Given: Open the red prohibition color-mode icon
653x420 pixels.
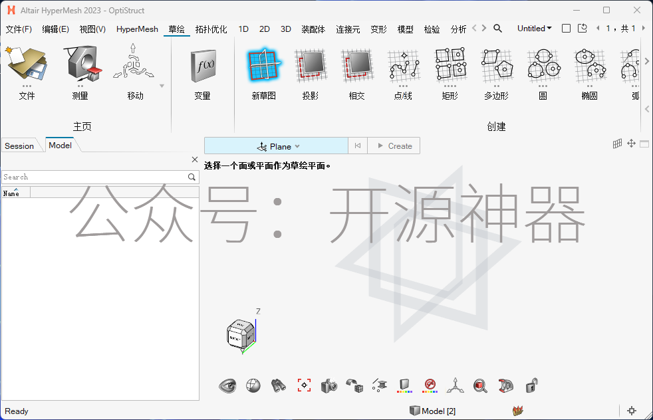Looking at the screenshot, I should [x=430, y=386].
